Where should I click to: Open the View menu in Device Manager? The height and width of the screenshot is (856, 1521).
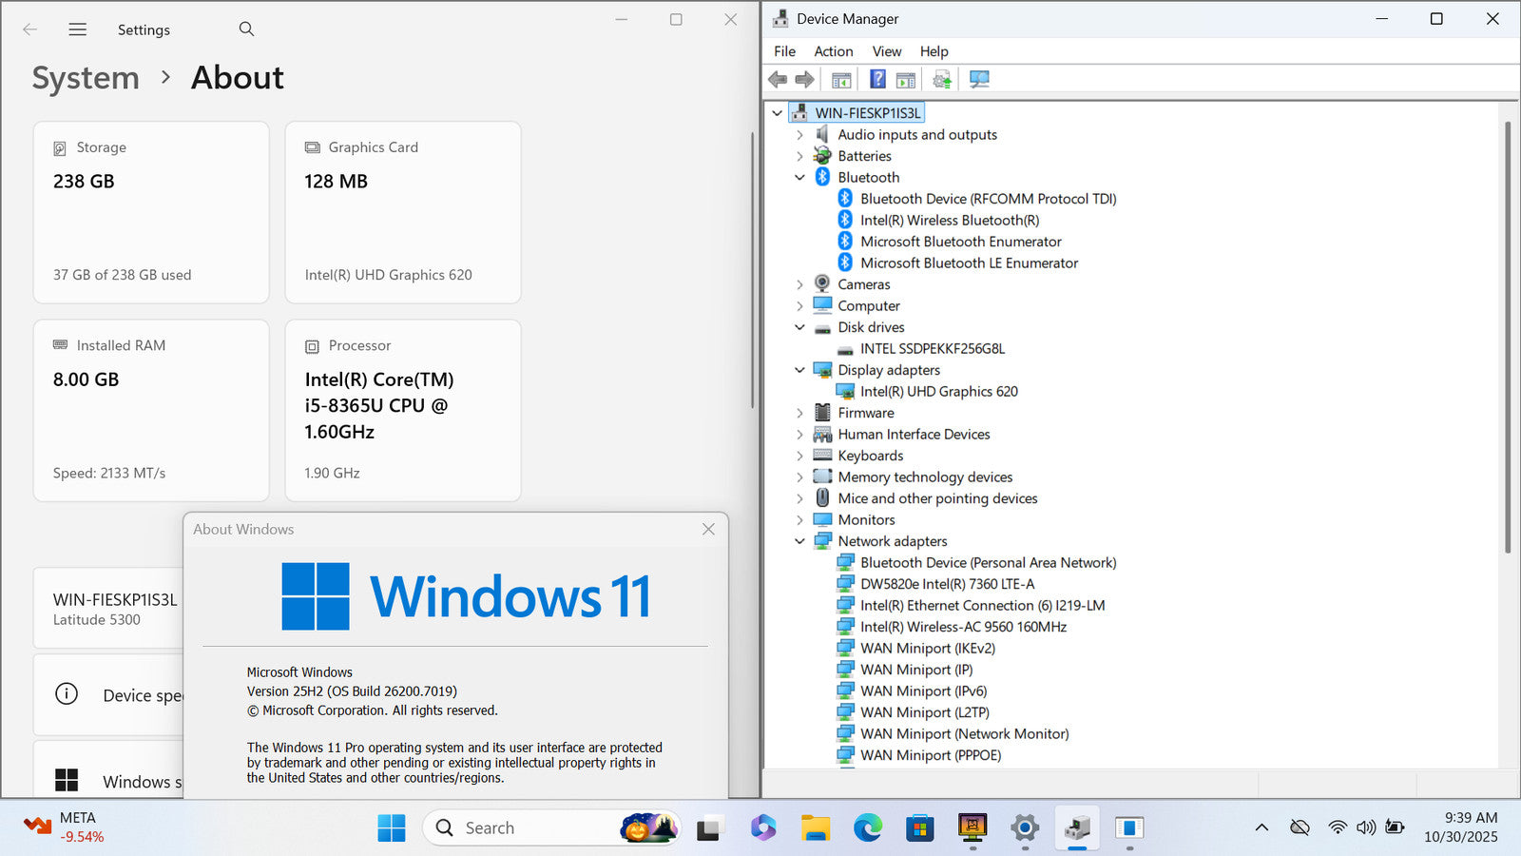pyautogui.click(x=886, y=51)
